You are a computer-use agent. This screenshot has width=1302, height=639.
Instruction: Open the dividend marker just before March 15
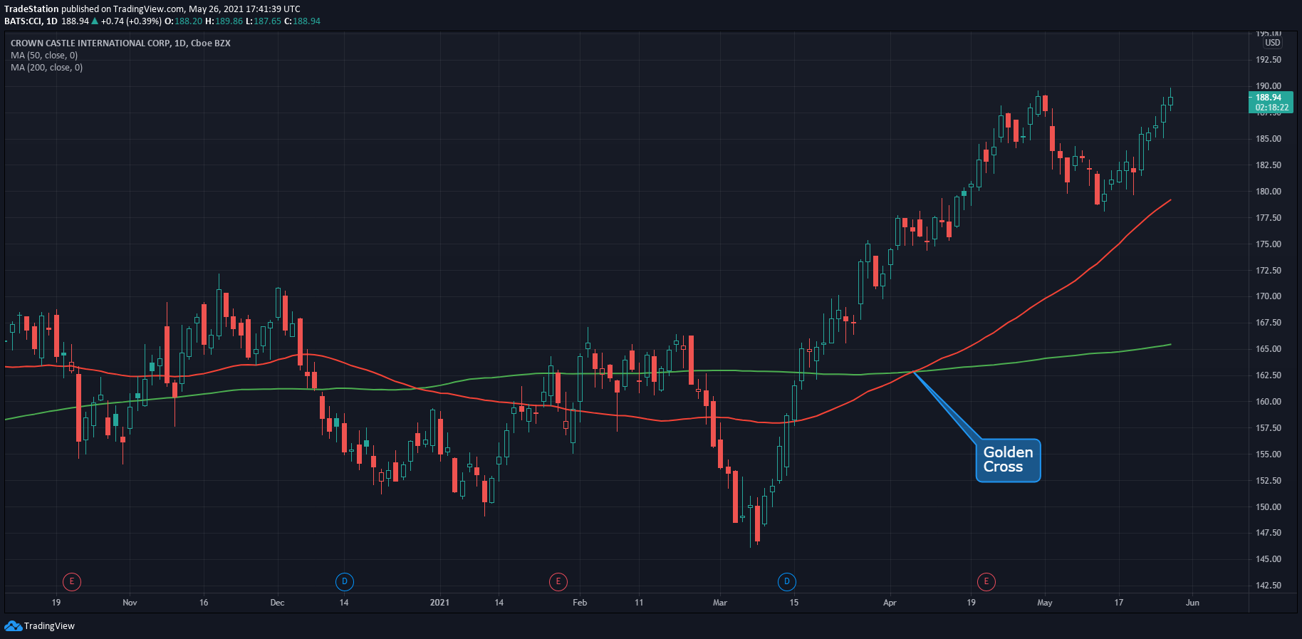coord(786,581)
